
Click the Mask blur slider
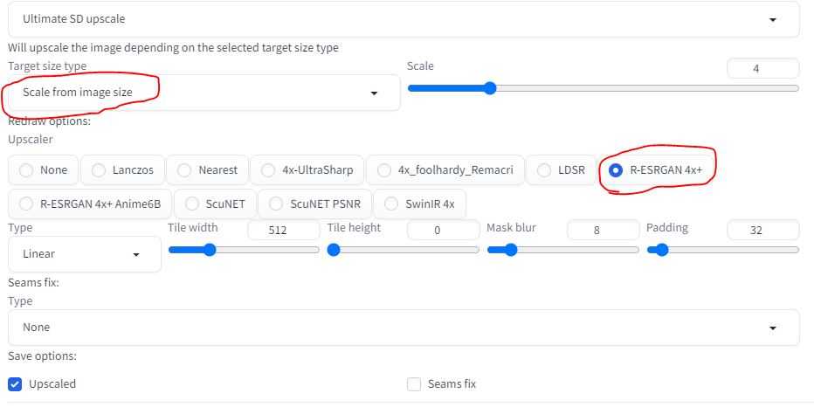(562, 251)
